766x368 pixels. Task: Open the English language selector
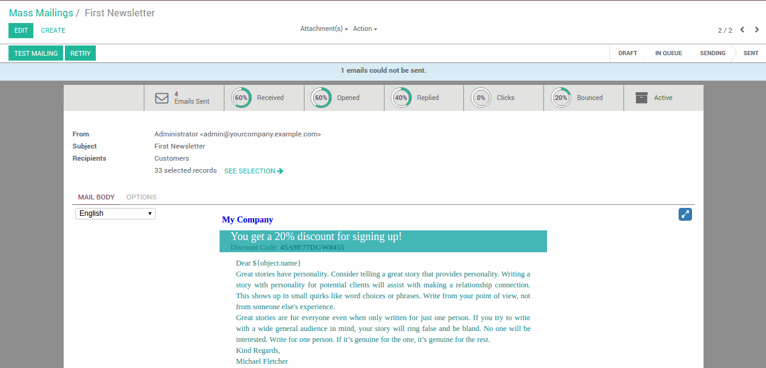115,213
